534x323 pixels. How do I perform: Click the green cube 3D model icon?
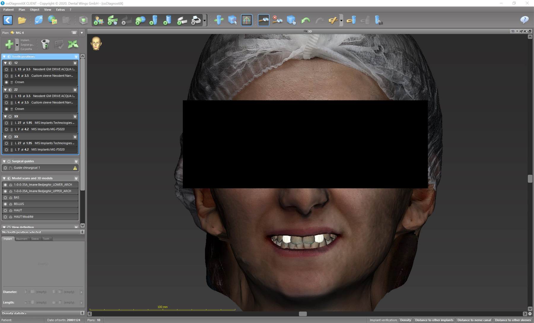tap(83, 20)
